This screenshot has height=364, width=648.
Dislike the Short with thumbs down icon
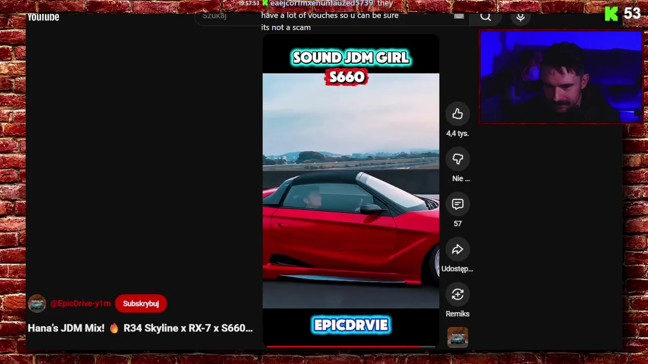point(458,159)
